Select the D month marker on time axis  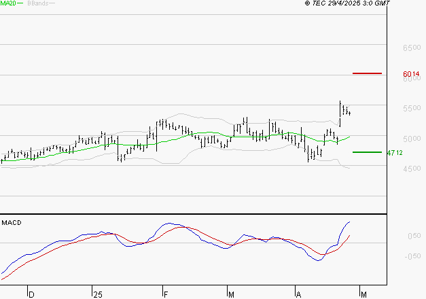click(x=31, y=294)
